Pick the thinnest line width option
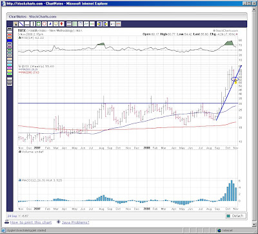This screenshot has width=258, height=234. [x=10, y=78]
